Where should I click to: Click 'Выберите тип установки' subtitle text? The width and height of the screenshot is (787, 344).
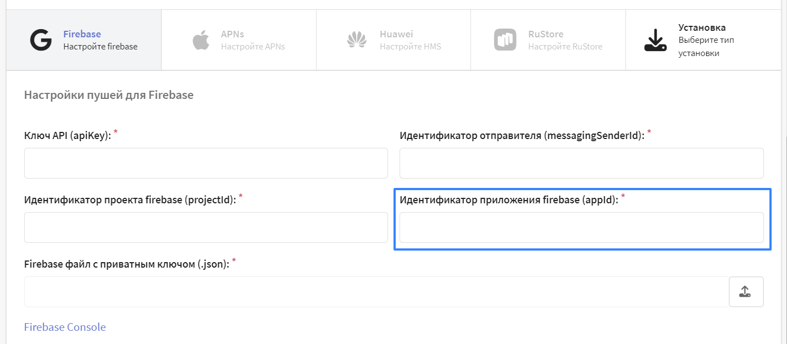706,47
